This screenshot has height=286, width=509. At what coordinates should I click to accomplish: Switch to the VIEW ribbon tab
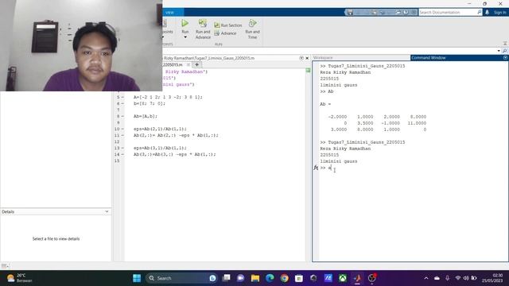click(x=169, y=13)
